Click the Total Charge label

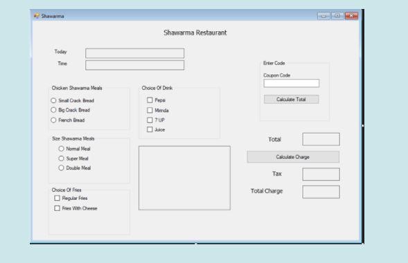click(267, 191)
